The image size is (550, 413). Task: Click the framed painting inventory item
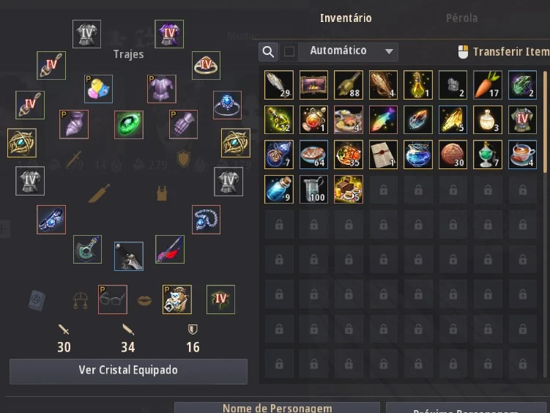coord(313,85)
